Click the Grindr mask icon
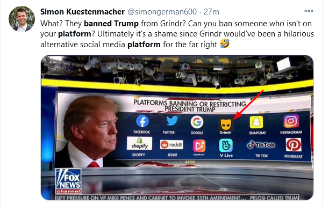Screen dimensions: 329x206 click(x=226, y=124)
